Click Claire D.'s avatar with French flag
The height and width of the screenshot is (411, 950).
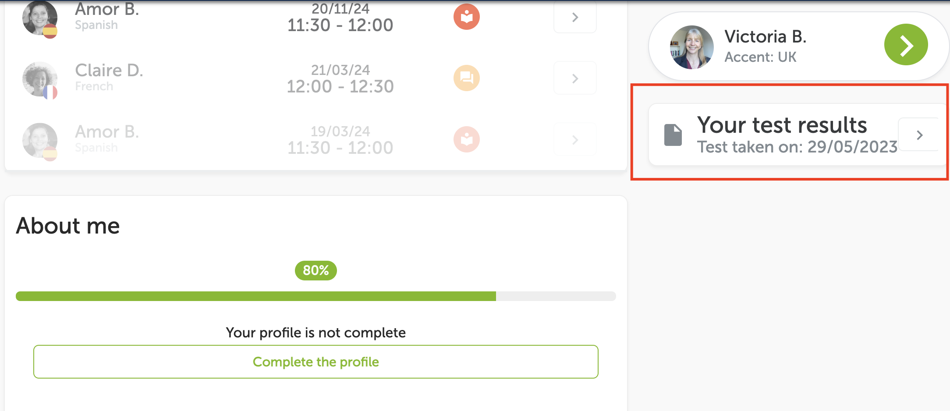tap(40, 81)
